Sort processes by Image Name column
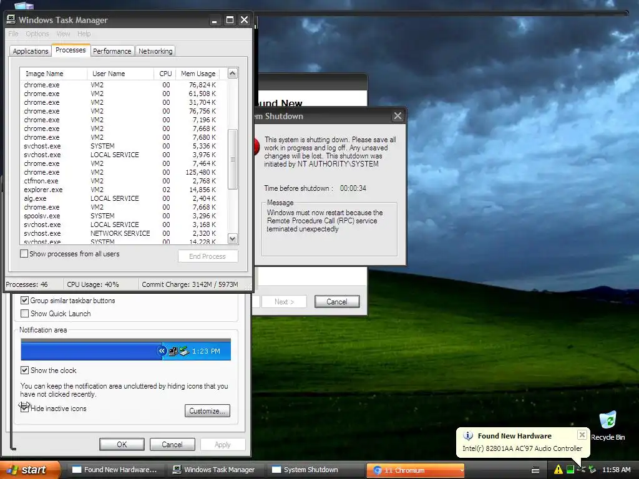The image size is (639, 479). point(54,74)
